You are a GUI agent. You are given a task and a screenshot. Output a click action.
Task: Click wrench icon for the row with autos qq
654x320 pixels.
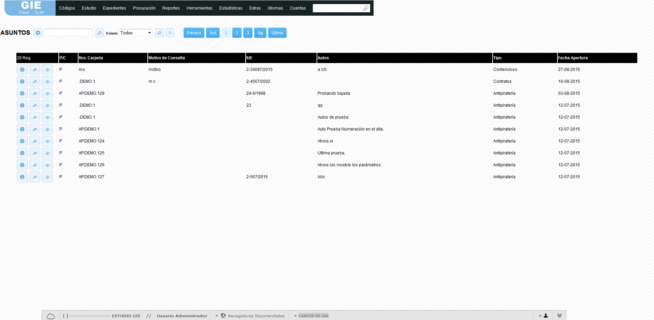(35, 105)
